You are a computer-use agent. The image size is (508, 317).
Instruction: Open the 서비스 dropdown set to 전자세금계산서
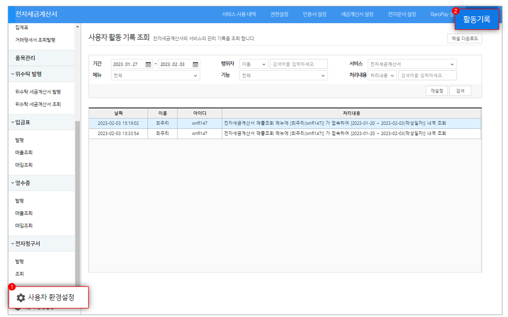coord(412,64)
